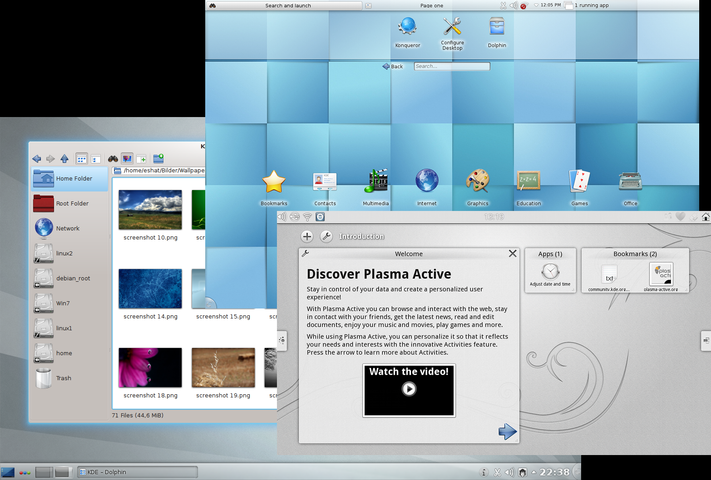Switch Dolphin to Details tree view mode

96,159
